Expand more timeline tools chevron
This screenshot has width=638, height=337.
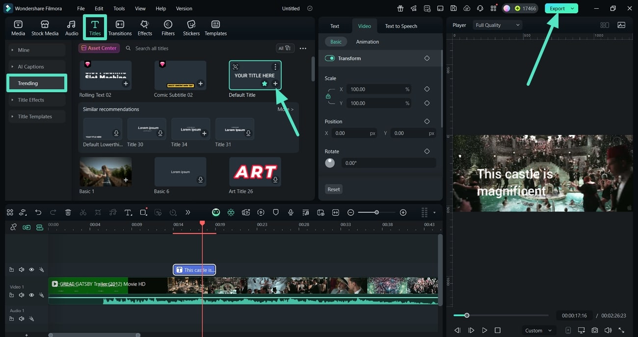coord(187,212)
